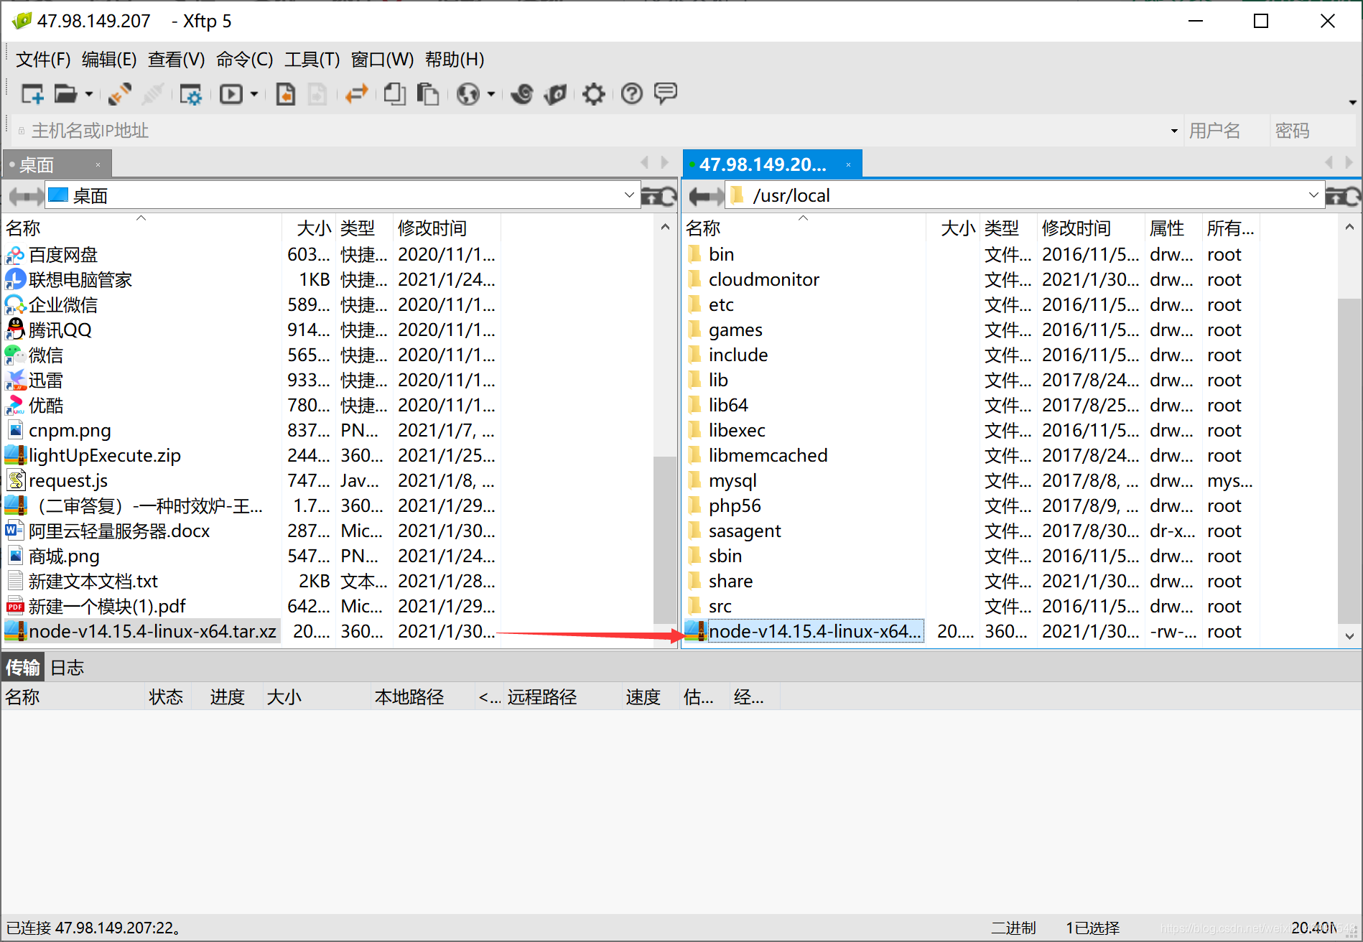
Task: Click the Paste clipboard icon
Action: click(x=428, y=94)
